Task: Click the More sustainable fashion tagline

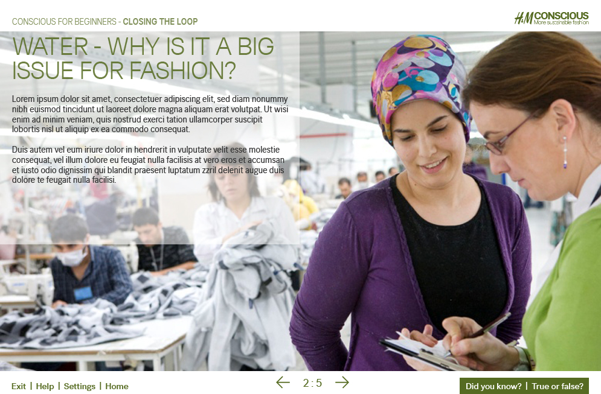Action: pyautogui.click(x=561, y=22)
